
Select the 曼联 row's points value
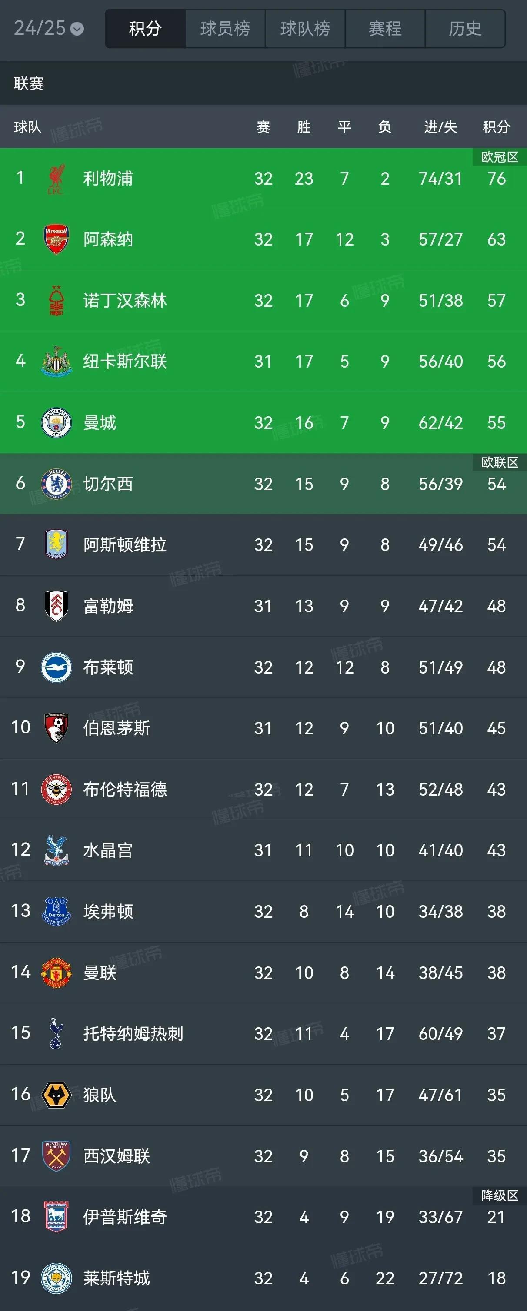tap(496, 972)
